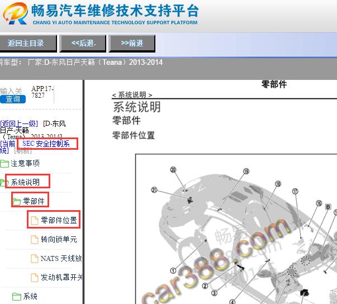Click the boxed B marker on the diagram
This screenshot has height=304, width=337.
[328, 207]
